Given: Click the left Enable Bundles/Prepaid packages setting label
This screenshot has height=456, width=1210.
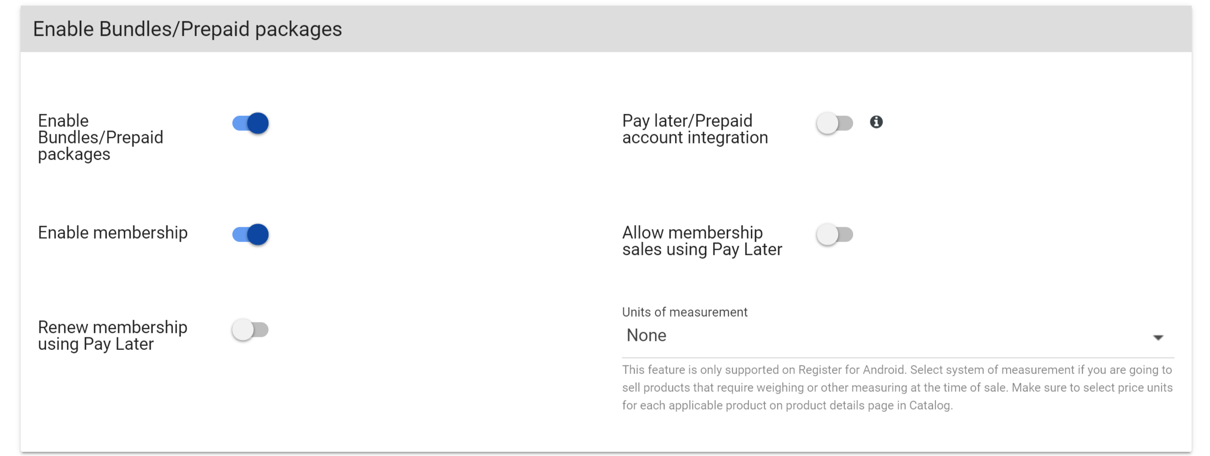Looking at the screenshot, I should (100, 138).
